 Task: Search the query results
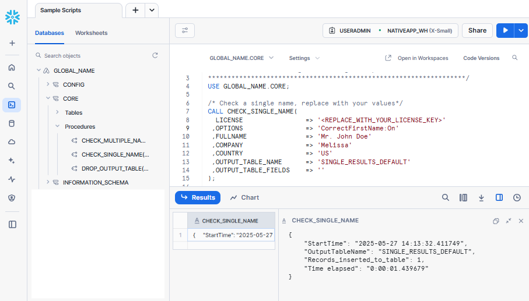pyautogui.click(x=446, y=197)
